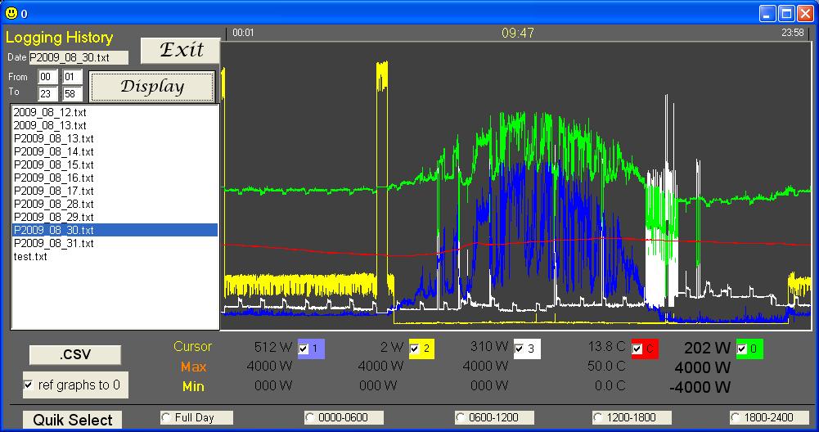This screenshot has height=432, width=819.
Task: Toggle channel 3 white graph checkbox
Action: pos(520,349)
